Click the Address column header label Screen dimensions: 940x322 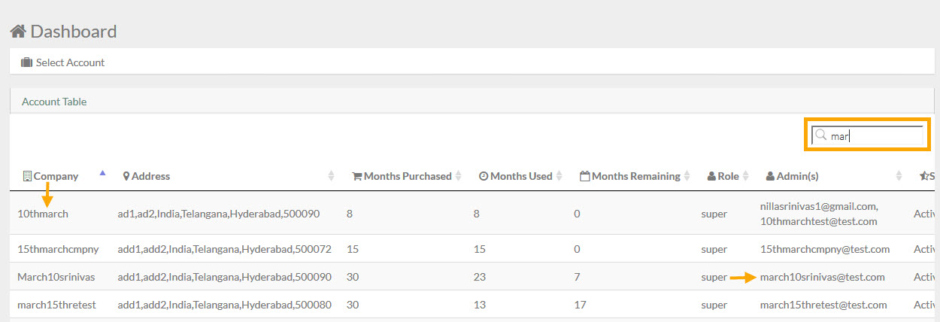coord(150,176)
